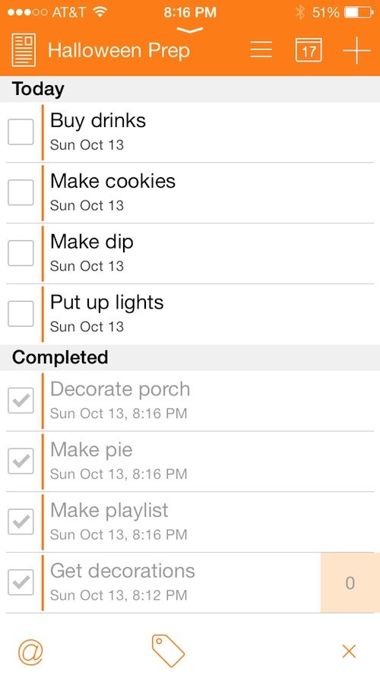Open the tag icon at bottom

click(x=168, y=651)
